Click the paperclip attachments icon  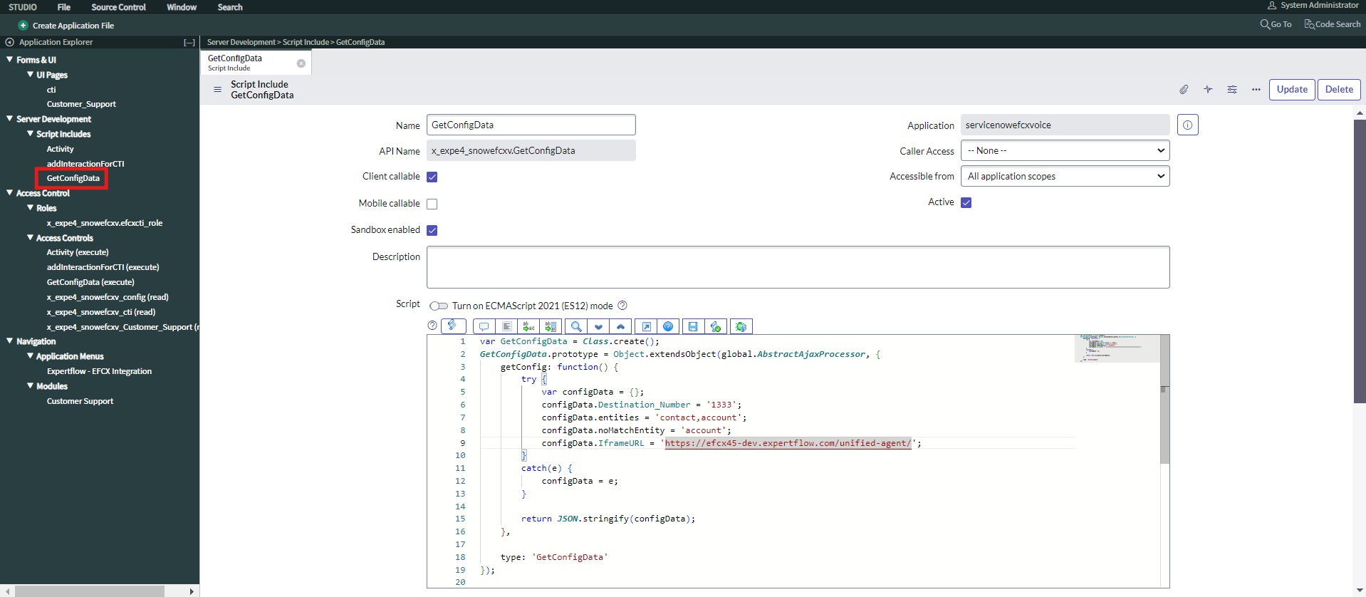point(1183,90)
